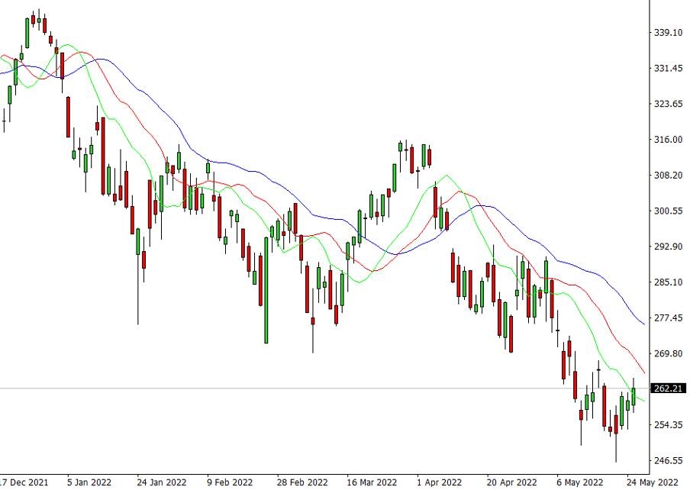Select the 285.10 price axis label
This screenshot has width=690, height=490.
point(668,282)
